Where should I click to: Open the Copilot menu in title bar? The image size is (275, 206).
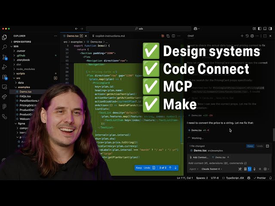[x=196, y=29]
